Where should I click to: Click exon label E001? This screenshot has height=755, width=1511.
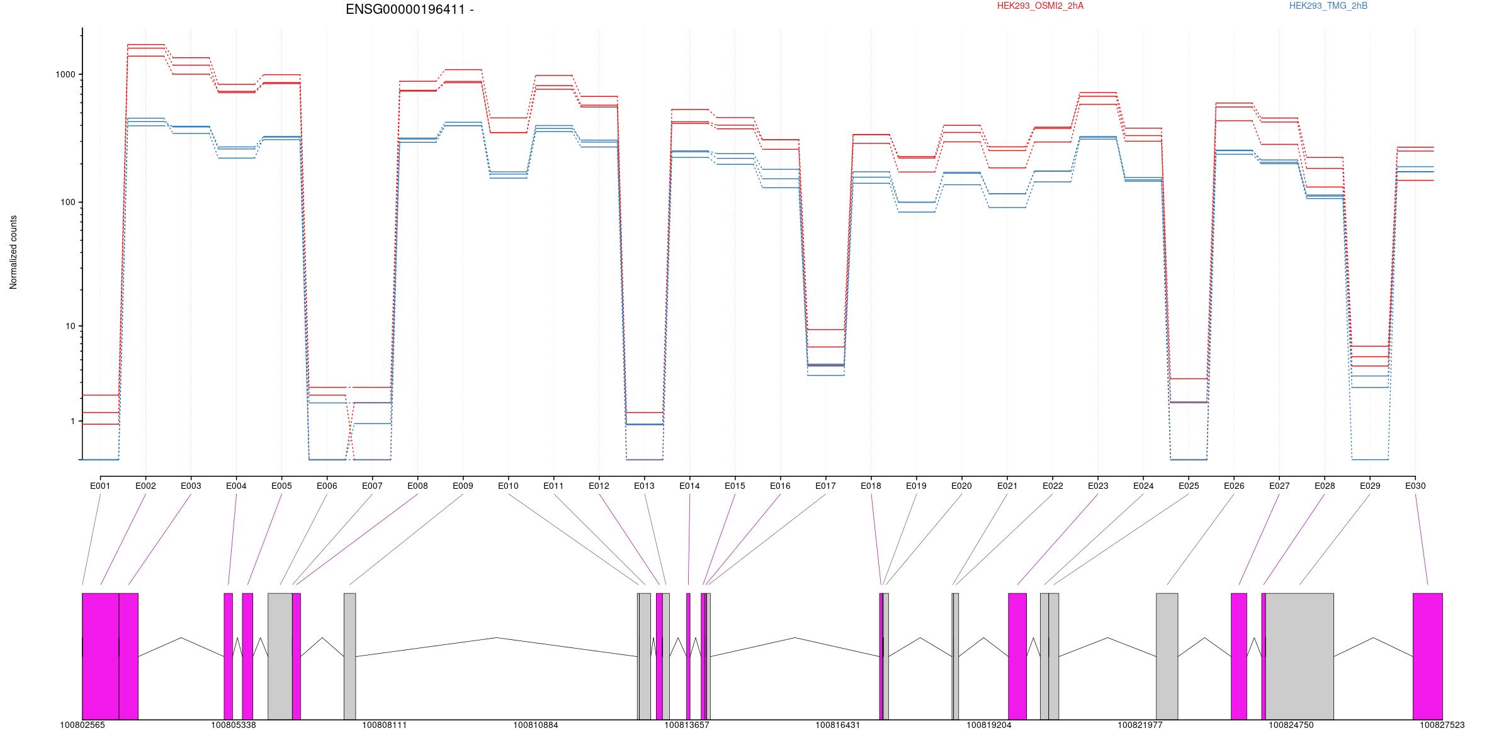pos(100,486)
